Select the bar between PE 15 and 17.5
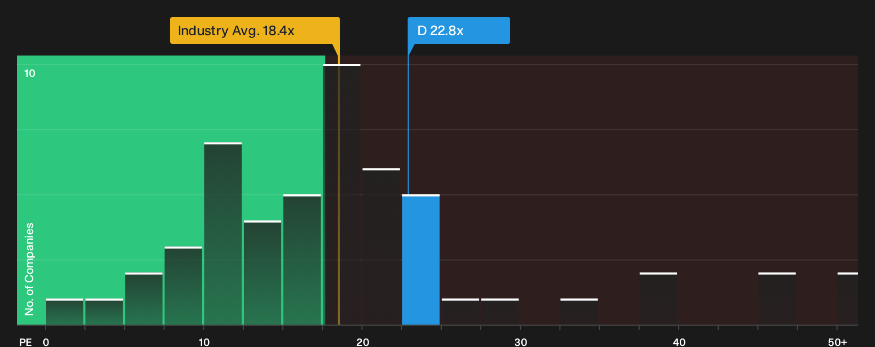875x347 pixels. [x=302, y=260]
